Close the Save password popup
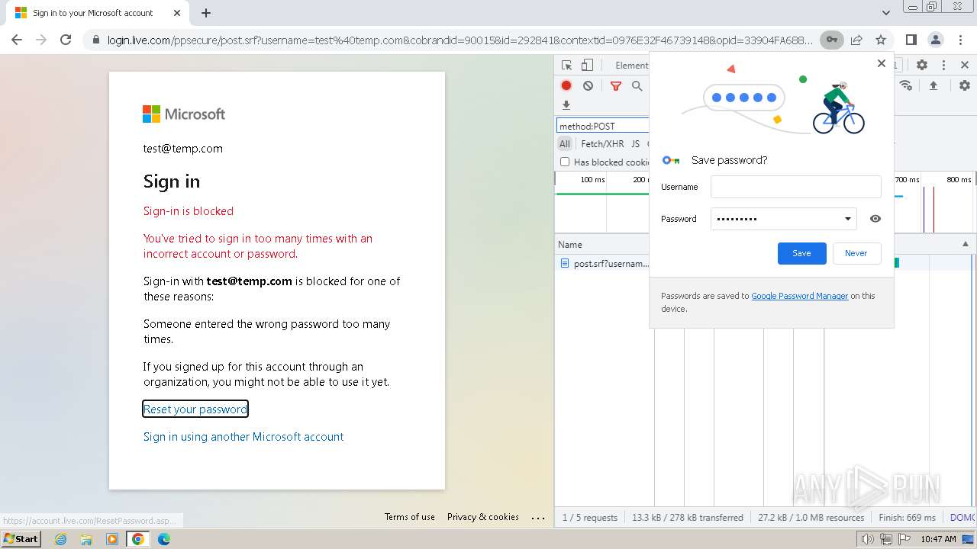This screenshot has width=977, height=549. pos(882,63)
